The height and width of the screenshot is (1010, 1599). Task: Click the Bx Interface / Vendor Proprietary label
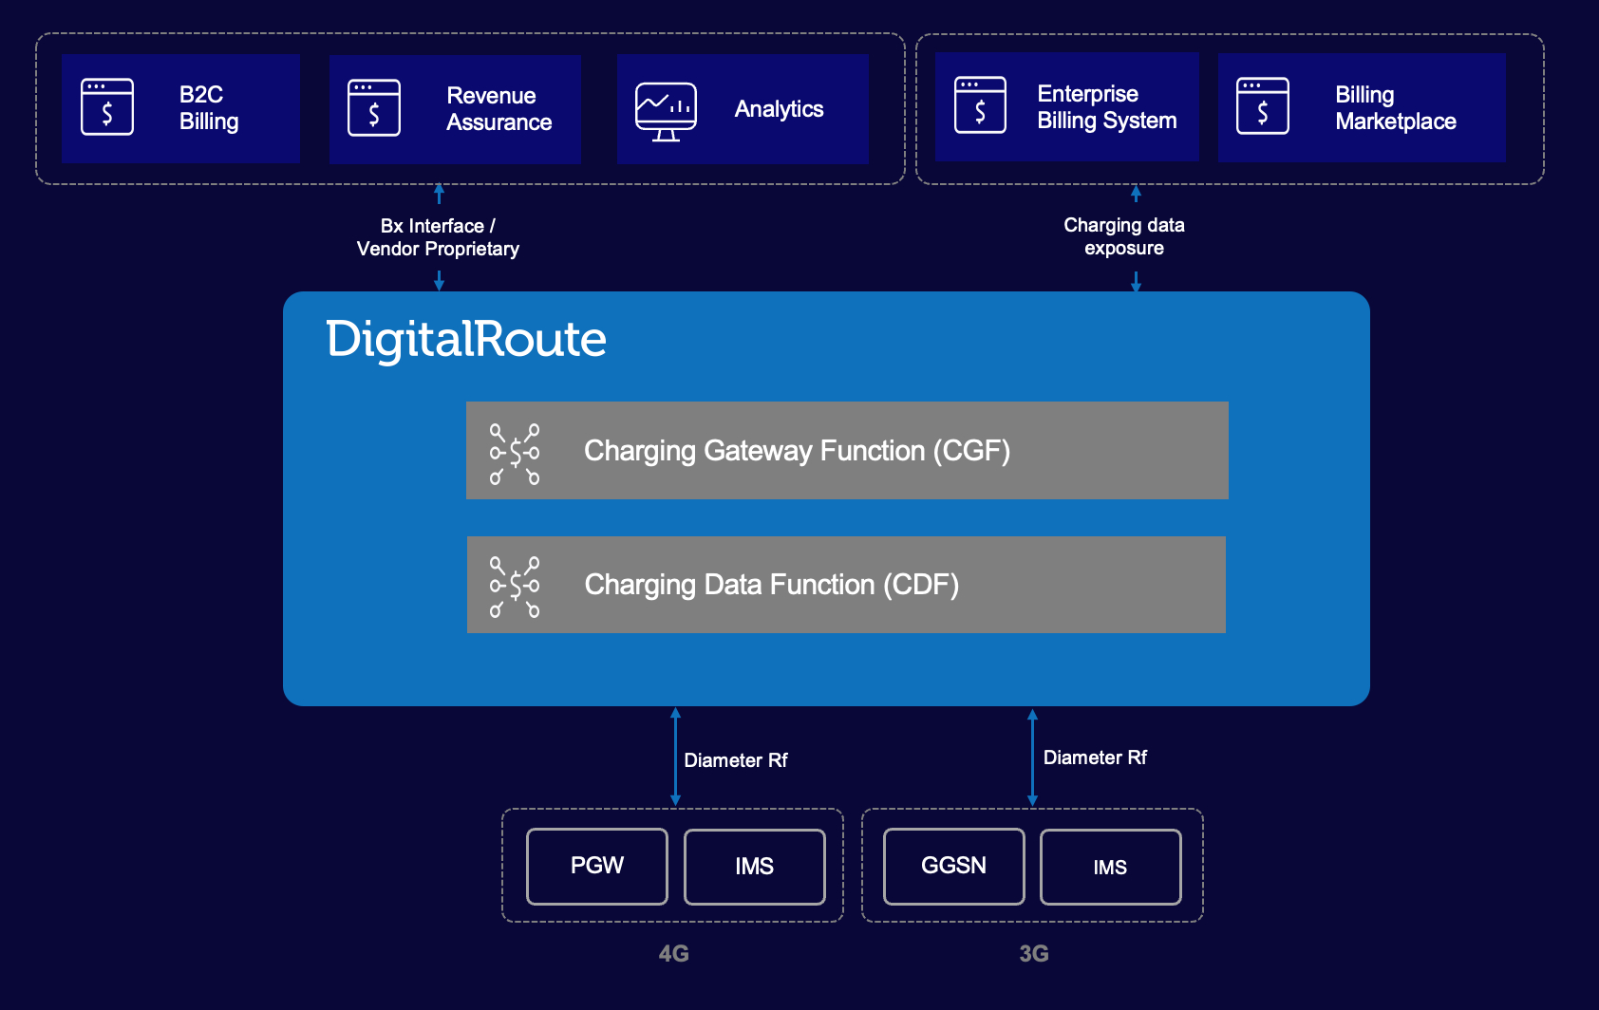pos(438,237)
